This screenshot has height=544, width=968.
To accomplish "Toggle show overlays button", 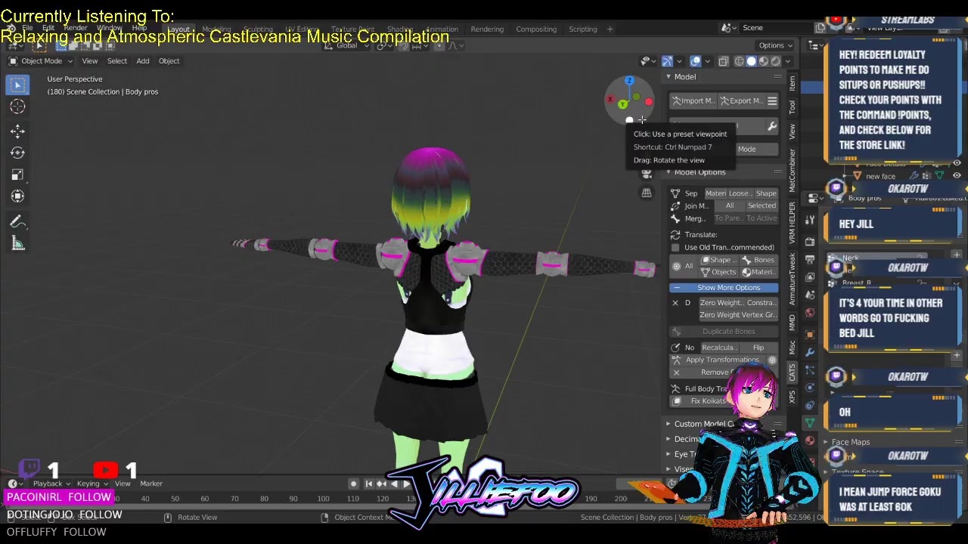I will [695, 61].
